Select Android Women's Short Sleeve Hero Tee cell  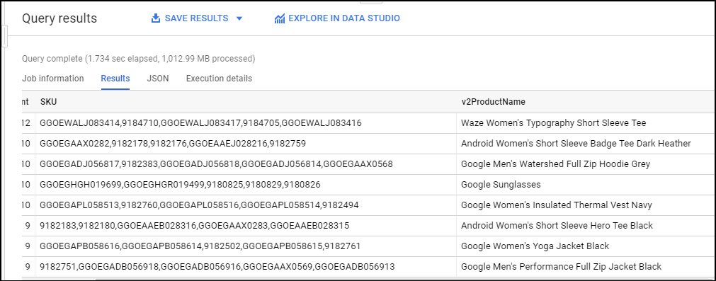586,226
